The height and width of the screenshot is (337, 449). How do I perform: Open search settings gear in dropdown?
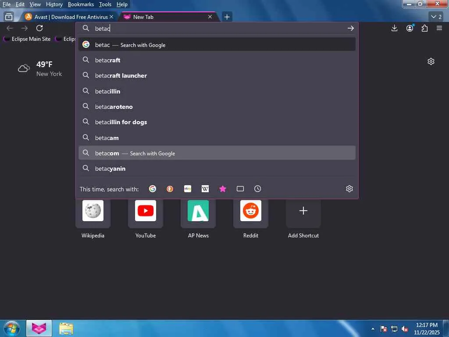349,189
